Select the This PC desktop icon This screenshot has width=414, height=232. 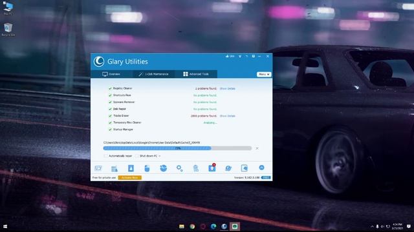[x=8, y=8]
